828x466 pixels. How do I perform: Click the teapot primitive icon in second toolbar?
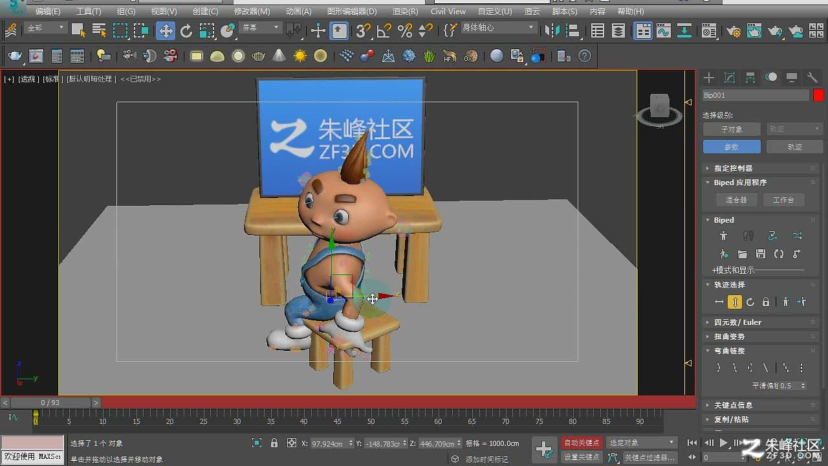pos(259,56)
